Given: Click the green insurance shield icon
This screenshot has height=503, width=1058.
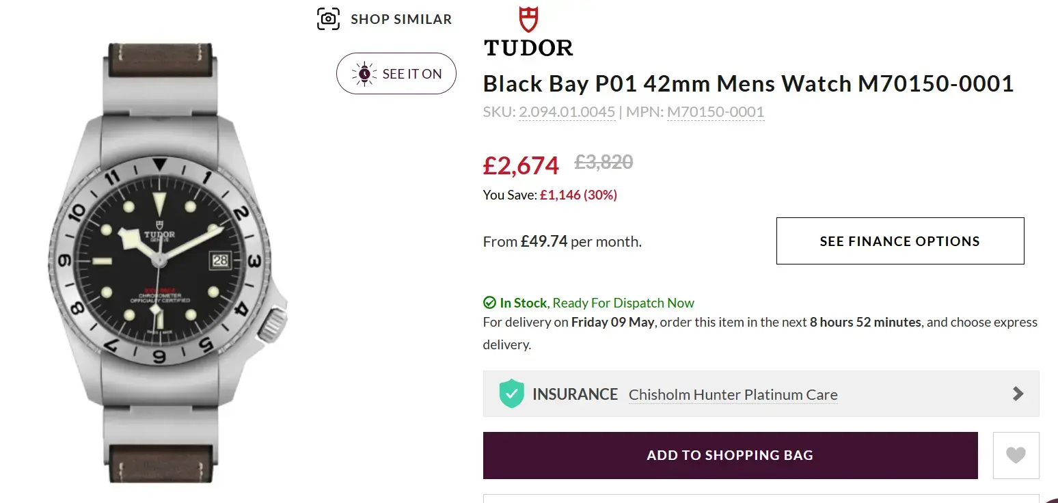Looking at the screenshot, I should click(x=511, y=394).
